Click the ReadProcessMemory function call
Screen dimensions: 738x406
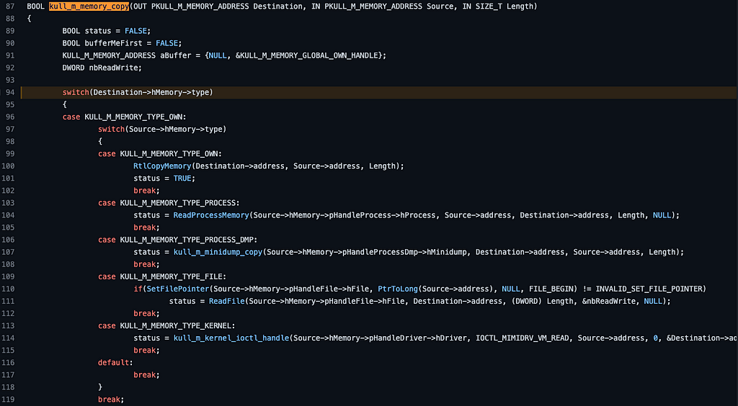tap(211, 215)
